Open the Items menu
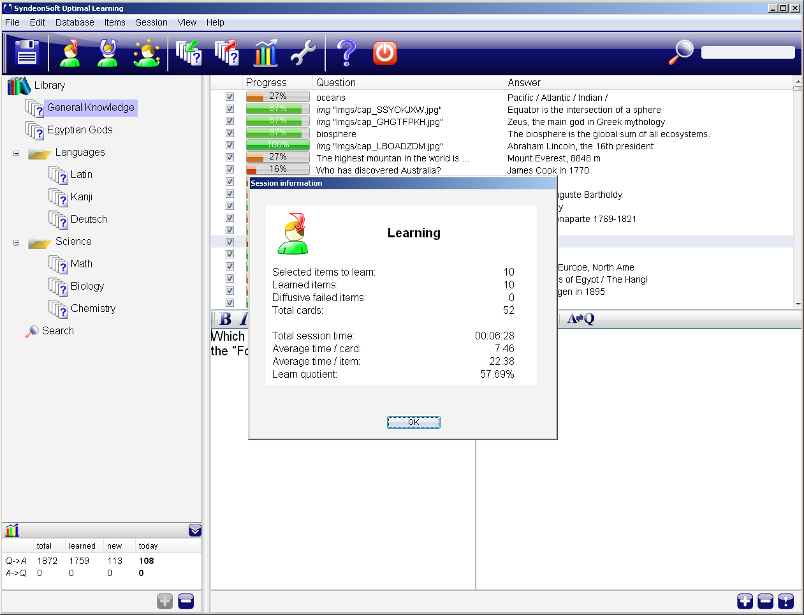This screenshot has height=615, width=804. [115, 22]
